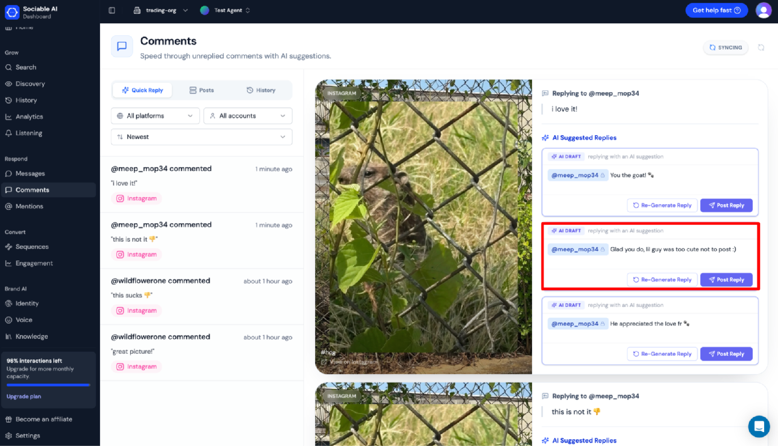Viewport: 778px width, 446px height.
Task: Open the chat support bubble
Action: point(759,426)
